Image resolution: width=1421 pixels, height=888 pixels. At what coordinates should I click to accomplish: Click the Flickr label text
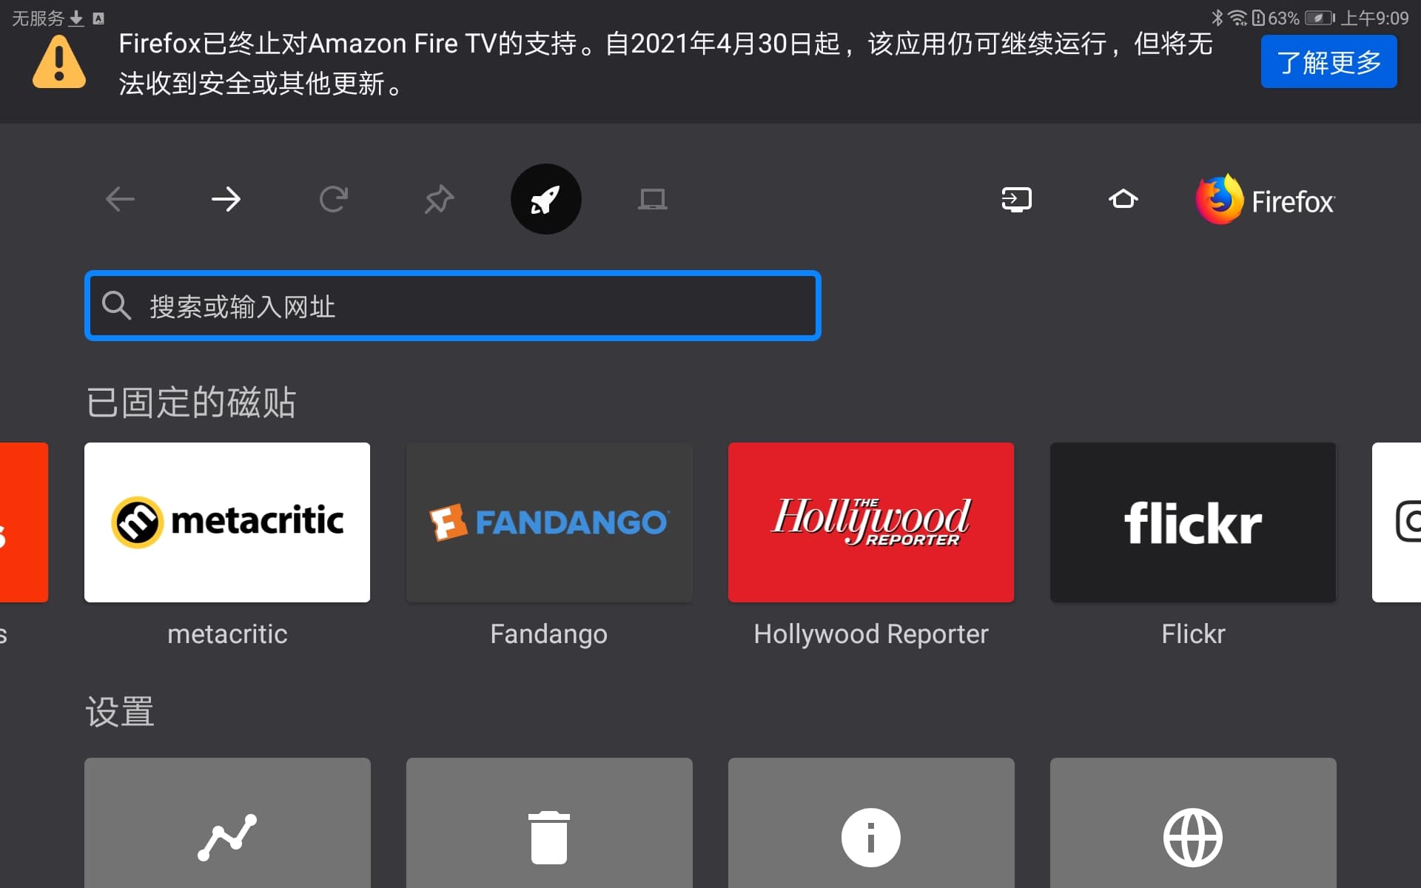1193,634
